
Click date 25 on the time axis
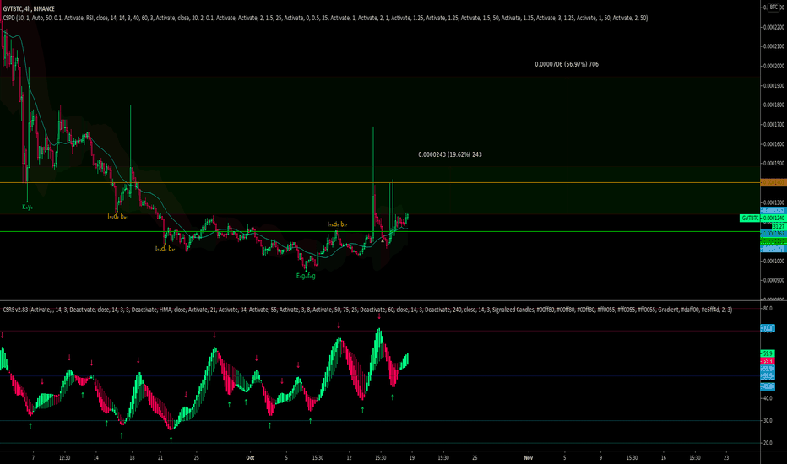pyautogui.click(x=196, y=457)
